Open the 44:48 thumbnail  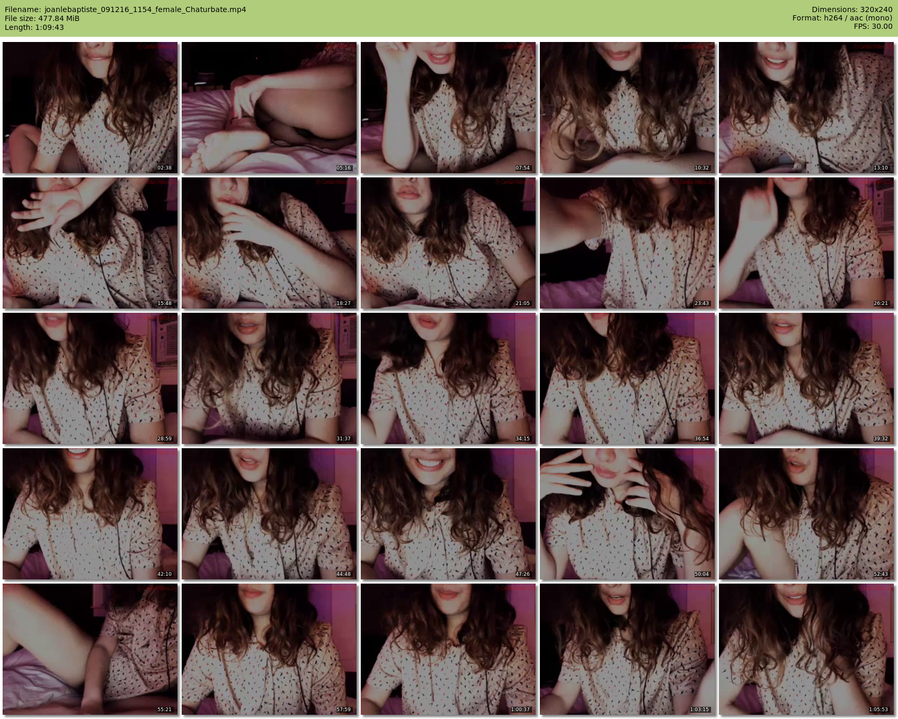(269, 514)
